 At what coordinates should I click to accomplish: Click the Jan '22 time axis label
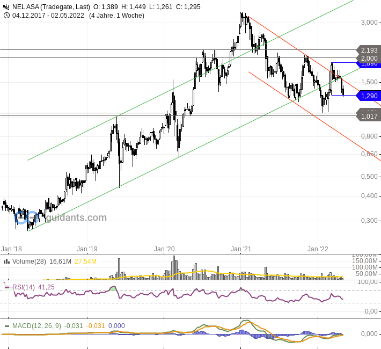318,249
